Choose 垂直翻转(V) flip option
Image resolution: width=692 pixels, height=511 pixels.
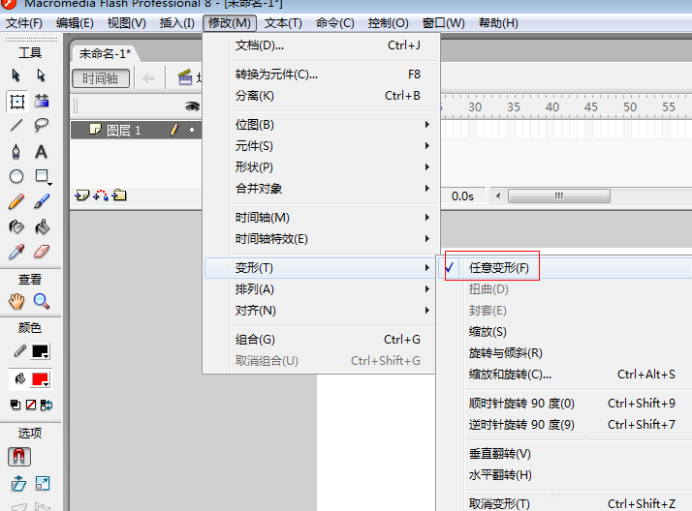click(x=499, y=454)
